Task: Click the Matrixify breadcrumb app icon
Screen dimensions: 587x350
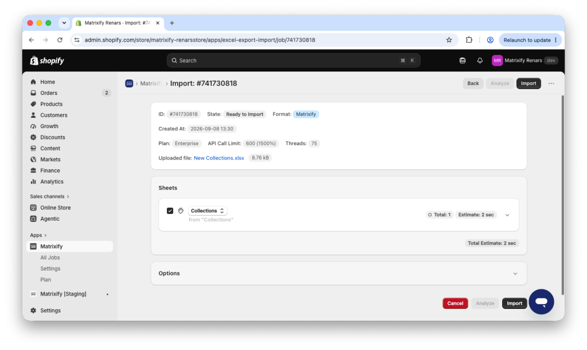Action: point(129,83)
